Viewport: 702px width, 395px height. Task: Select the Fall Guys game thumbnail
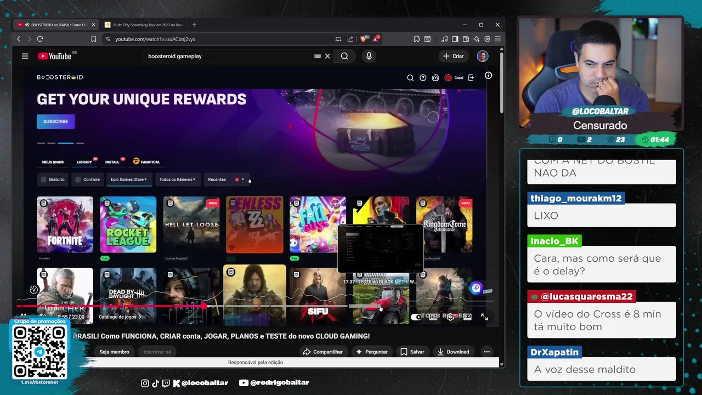click(318, 224)
